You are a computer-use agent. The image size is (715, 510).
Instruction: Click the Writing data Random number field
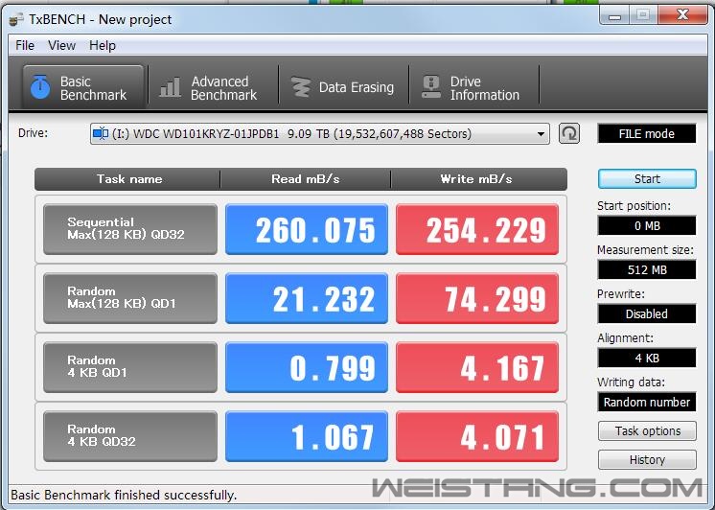647,402
